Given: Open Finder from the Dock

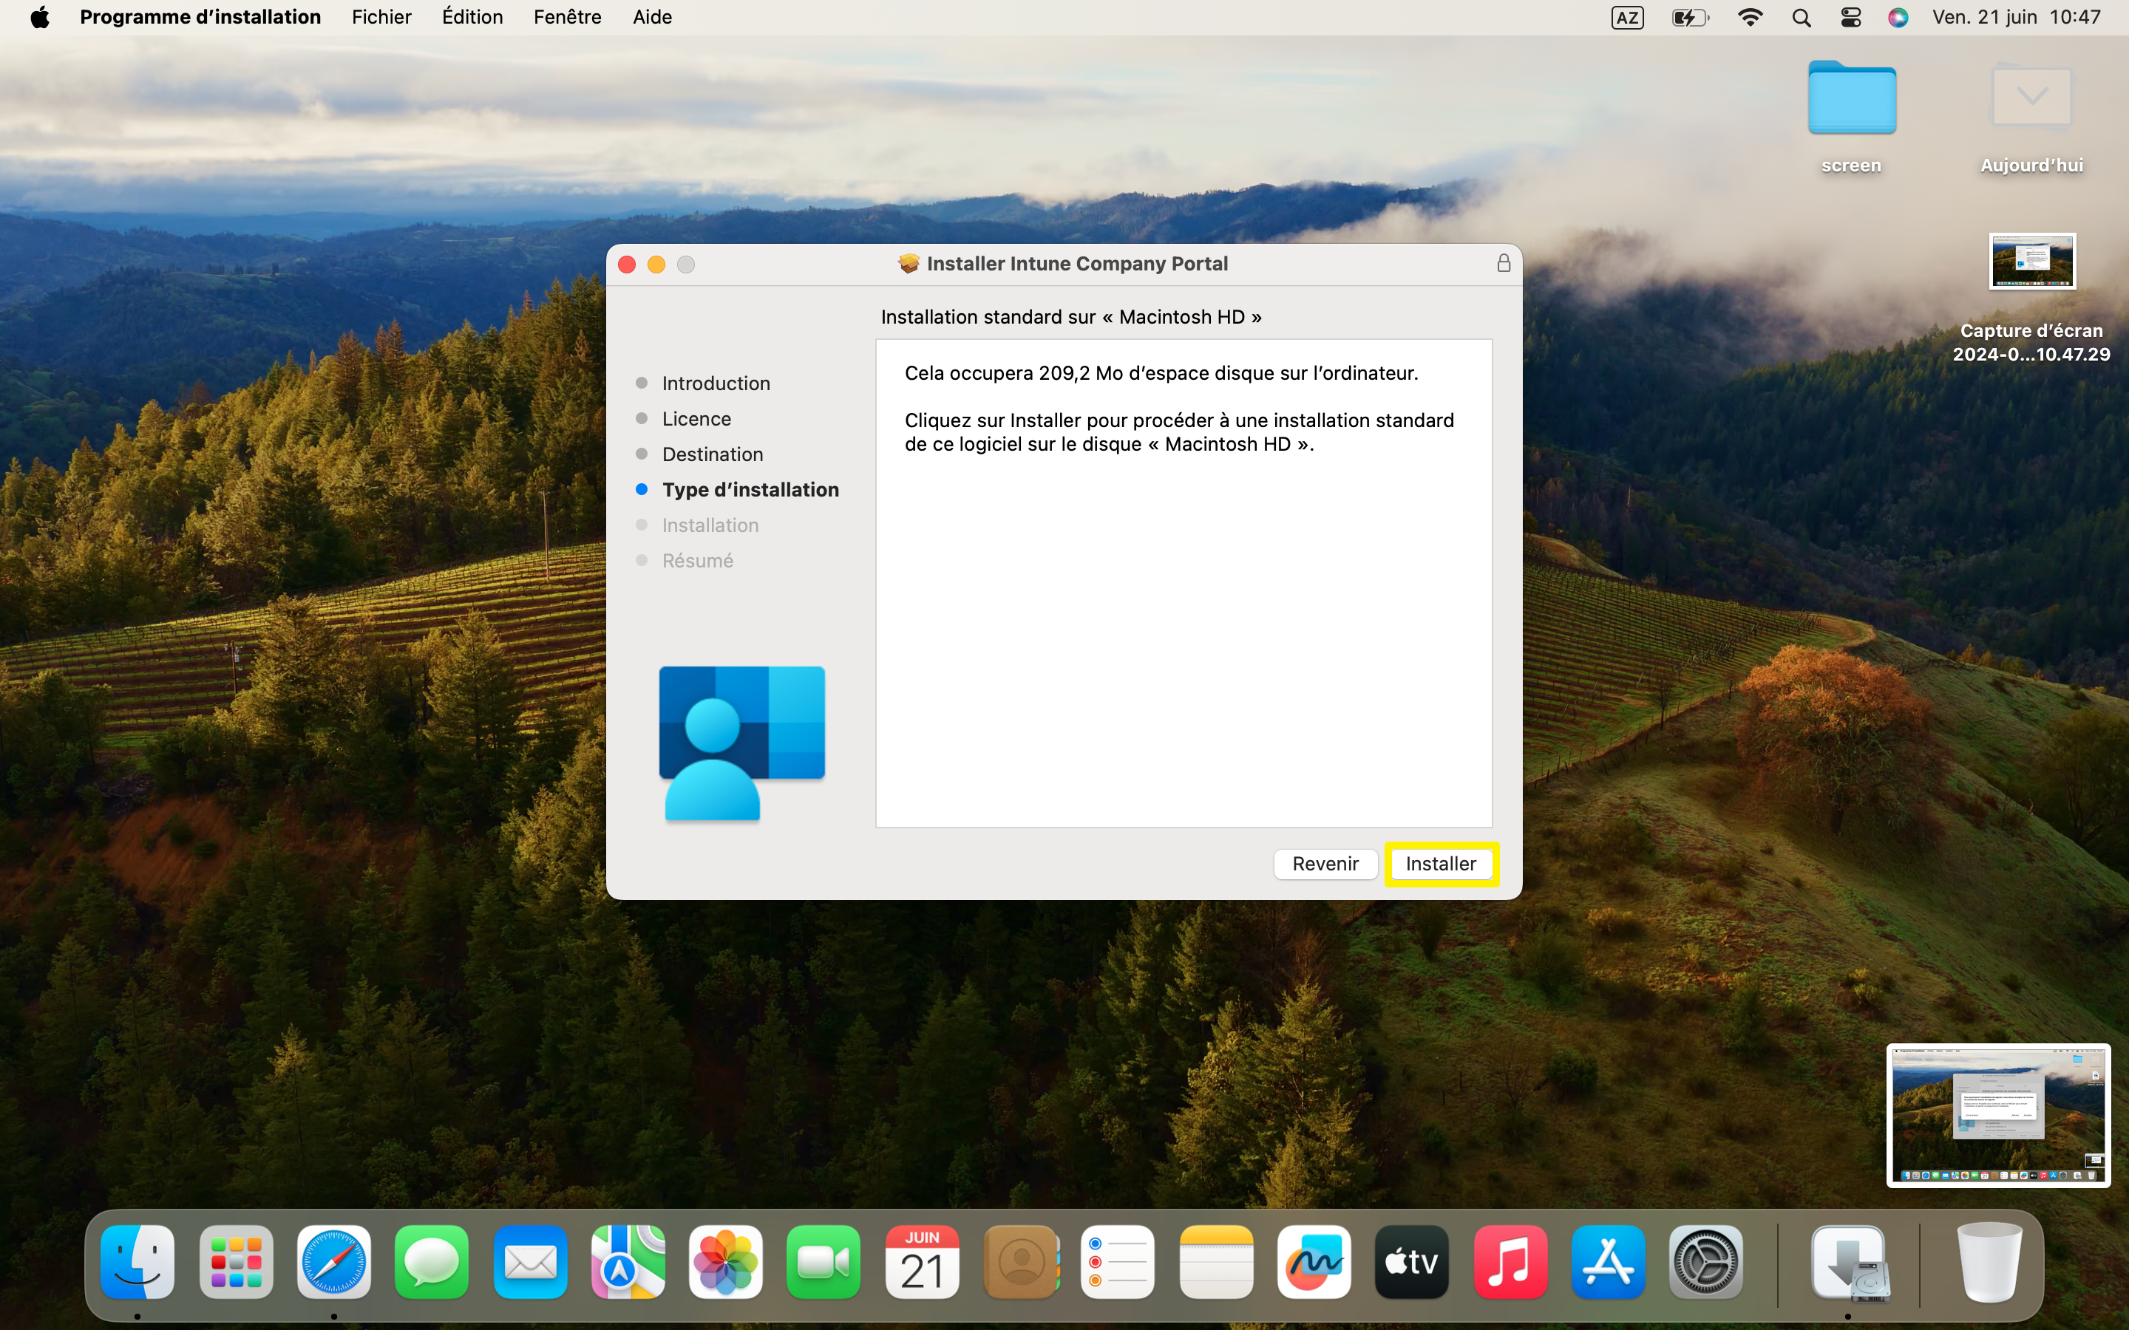Looking at the screenshot, I should [x=137, y=1261].
